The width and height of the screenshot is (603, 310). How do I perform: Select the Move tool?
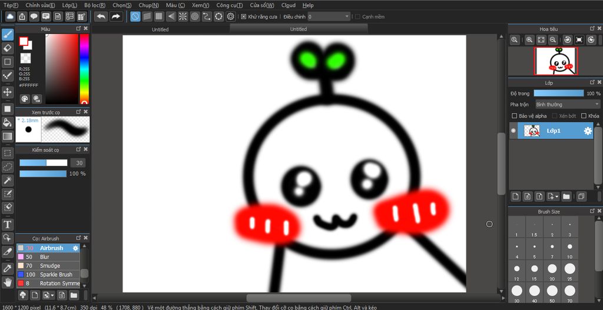pyautogui.click(x=7, y=92)
